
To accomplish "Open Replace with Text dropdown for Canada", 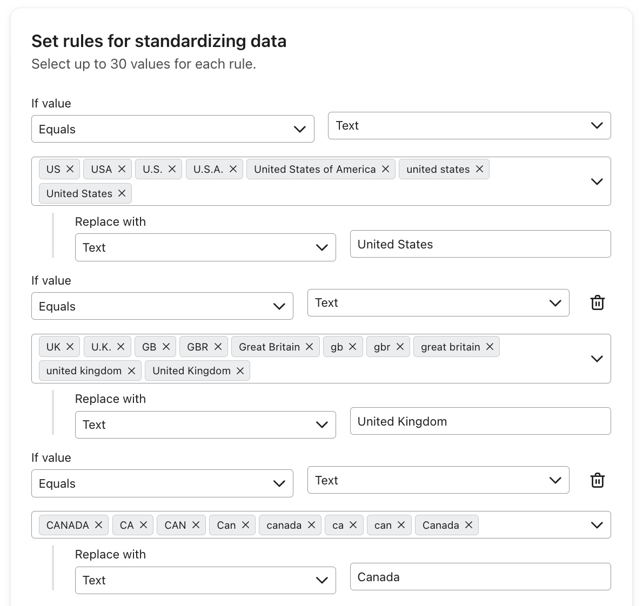I will (x=205, y=580).
